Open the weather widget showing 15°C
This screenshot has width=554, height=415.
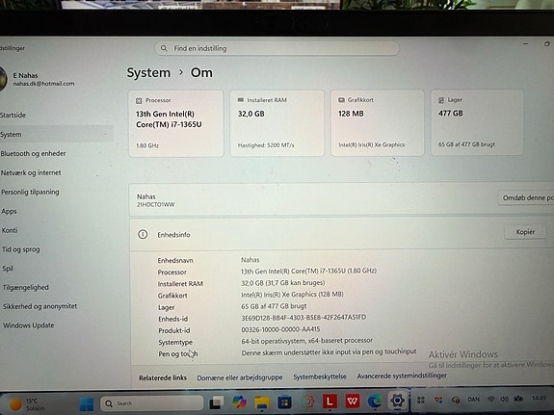point(27,404)
